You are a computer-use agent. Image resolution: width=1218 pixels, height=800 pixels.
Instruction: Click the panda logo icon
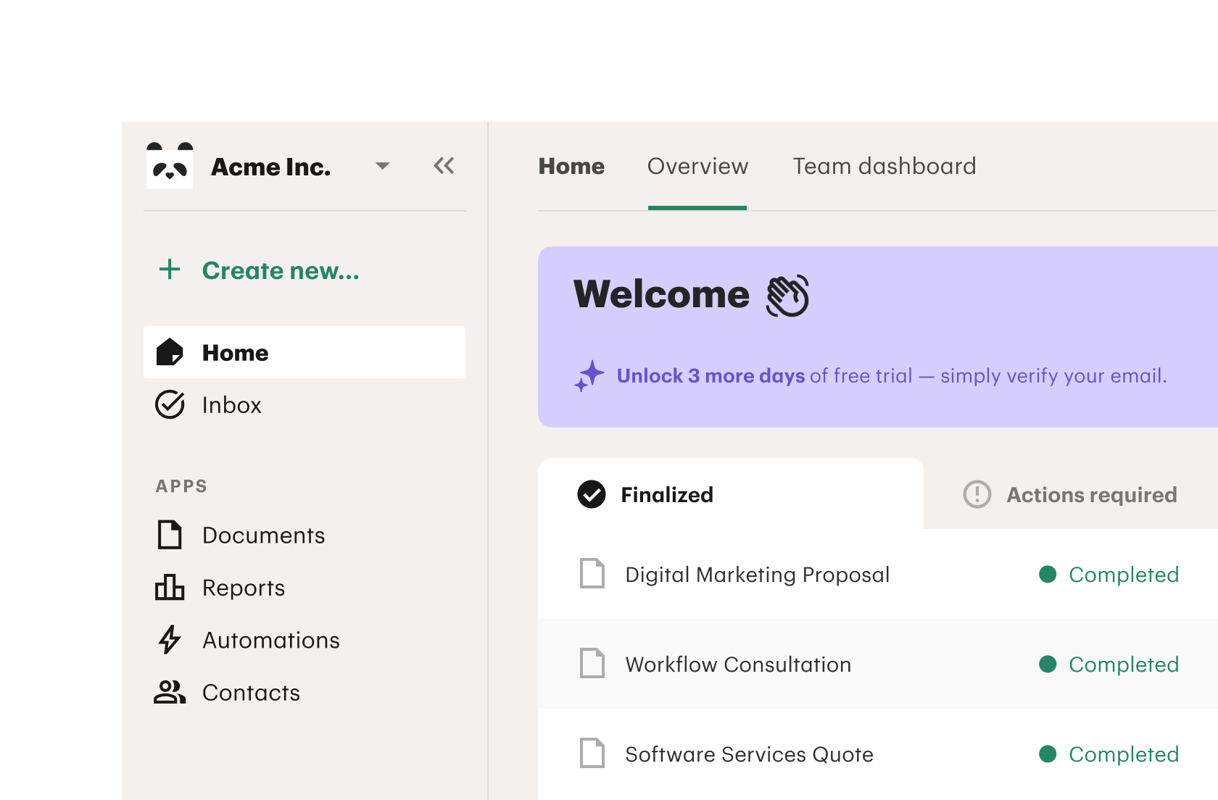point(170,165)
